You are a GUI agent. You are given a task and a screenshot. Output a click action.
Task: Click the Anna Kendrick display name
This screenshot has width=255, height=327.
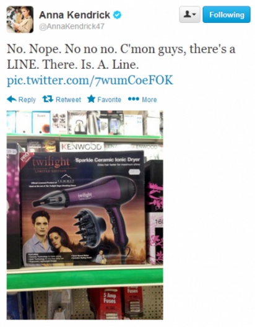[x=74, y=15]
